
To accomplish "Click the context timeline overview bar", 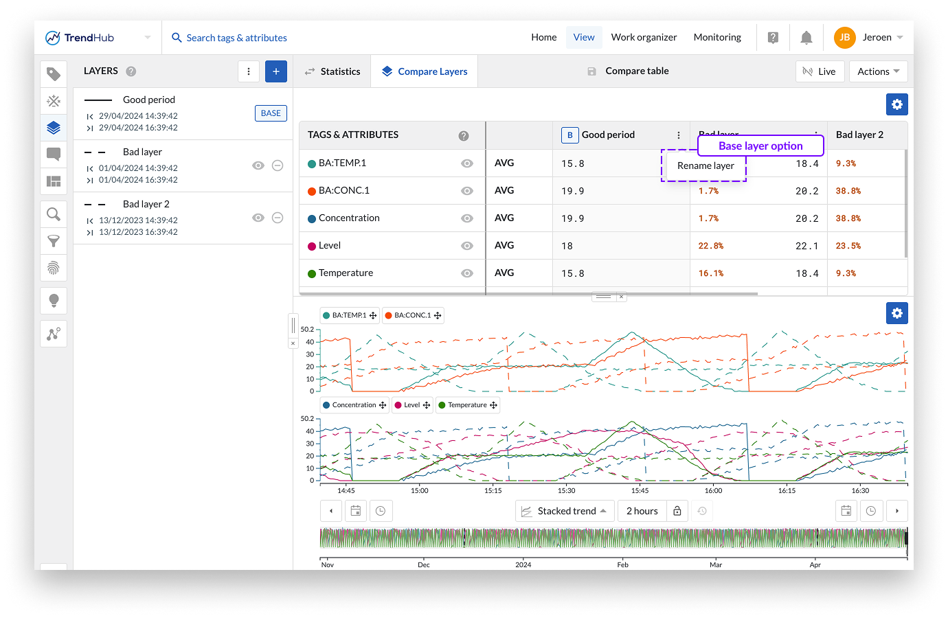I will click(613, 538).
